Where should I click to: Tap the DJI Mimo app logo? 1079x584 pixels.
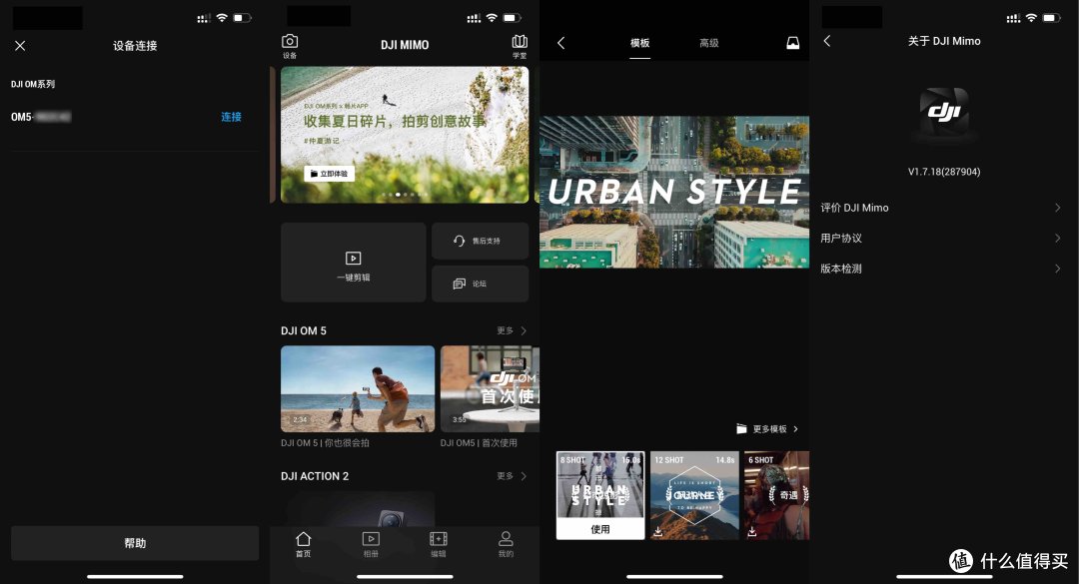[x=944, y=111]
